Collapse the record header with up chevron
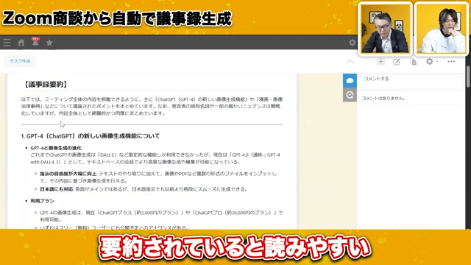The image size is (471, 265). [x=350, y=62]
